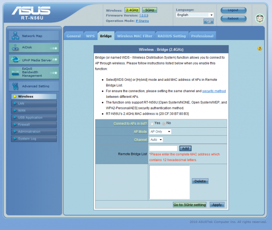Click the arrow icon beside WAN
This screenshot has width=272, height=230.
[x=15, y=111]
